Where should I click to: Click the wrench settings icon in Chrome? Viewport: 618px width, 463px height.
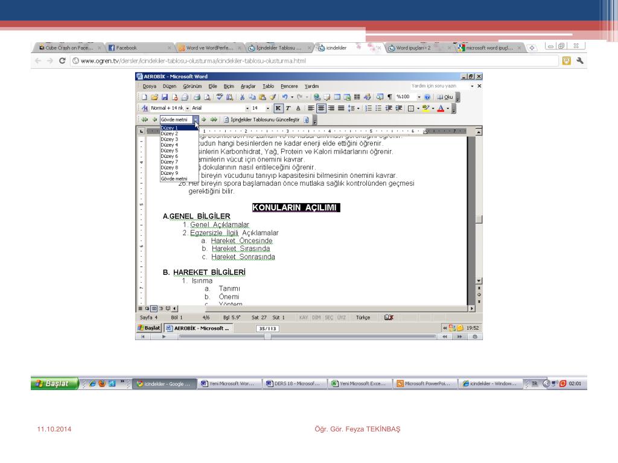(x=580, y=61)
